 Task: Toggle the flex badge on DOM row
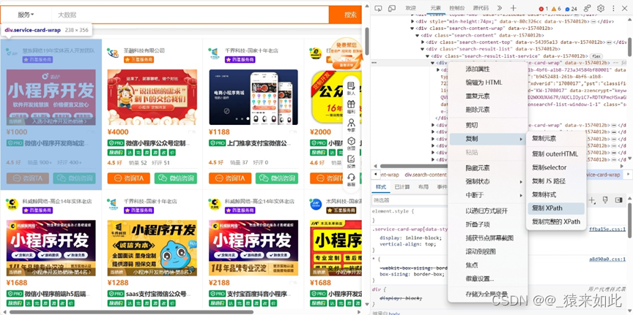(596, 56)
